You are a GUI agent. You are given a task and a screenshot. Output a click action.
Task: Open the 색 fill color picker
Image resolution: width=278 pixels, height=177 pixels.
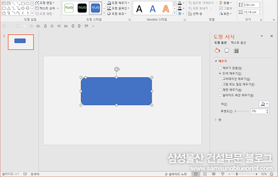pyautogui.click(x=264, y=104)
